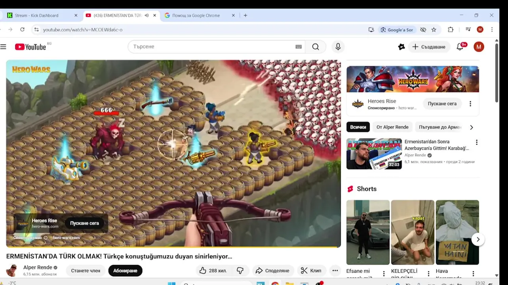The height and width of the screenshot is (285, 508).
Task: Click the magnifier search button
Action: click(316, 47)
